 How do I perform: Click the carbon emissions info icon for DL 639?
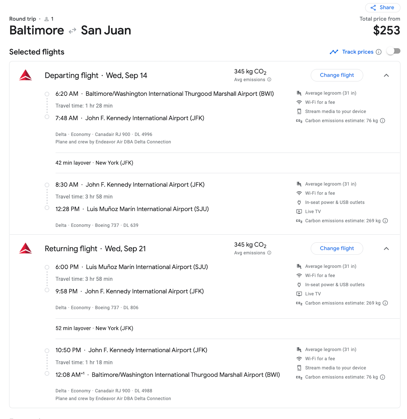[386, 221]
